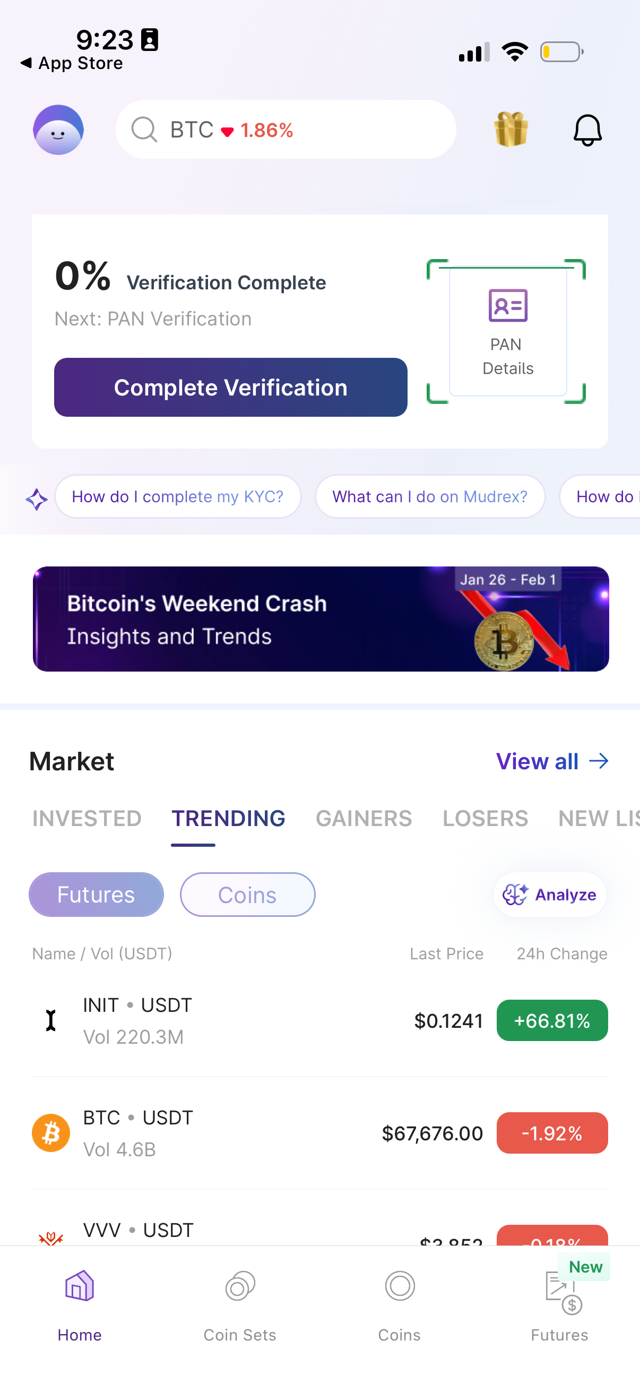Go back to App Store

[72, 63]
